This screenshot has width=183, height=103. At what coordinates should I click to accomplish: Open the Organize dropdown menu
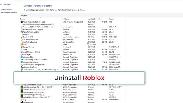pyautogui.click(x=25, y=15)
